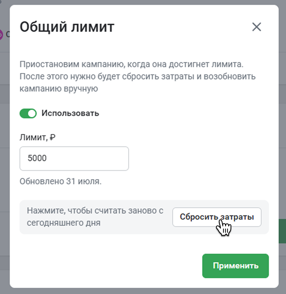Screen dimensions: 286x294
Task: Click the dimmed area above the dialog
Action: tap(143, 2)
